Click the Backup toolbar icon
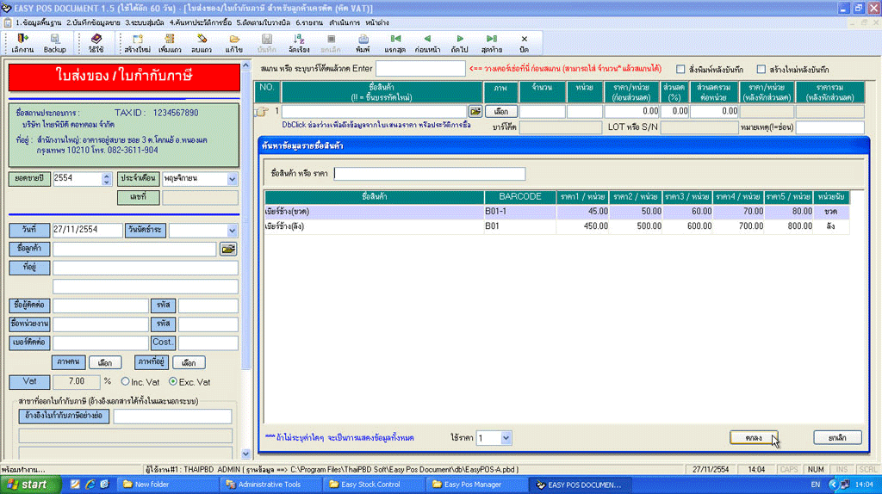882x494 pixels. coord(54,42)
